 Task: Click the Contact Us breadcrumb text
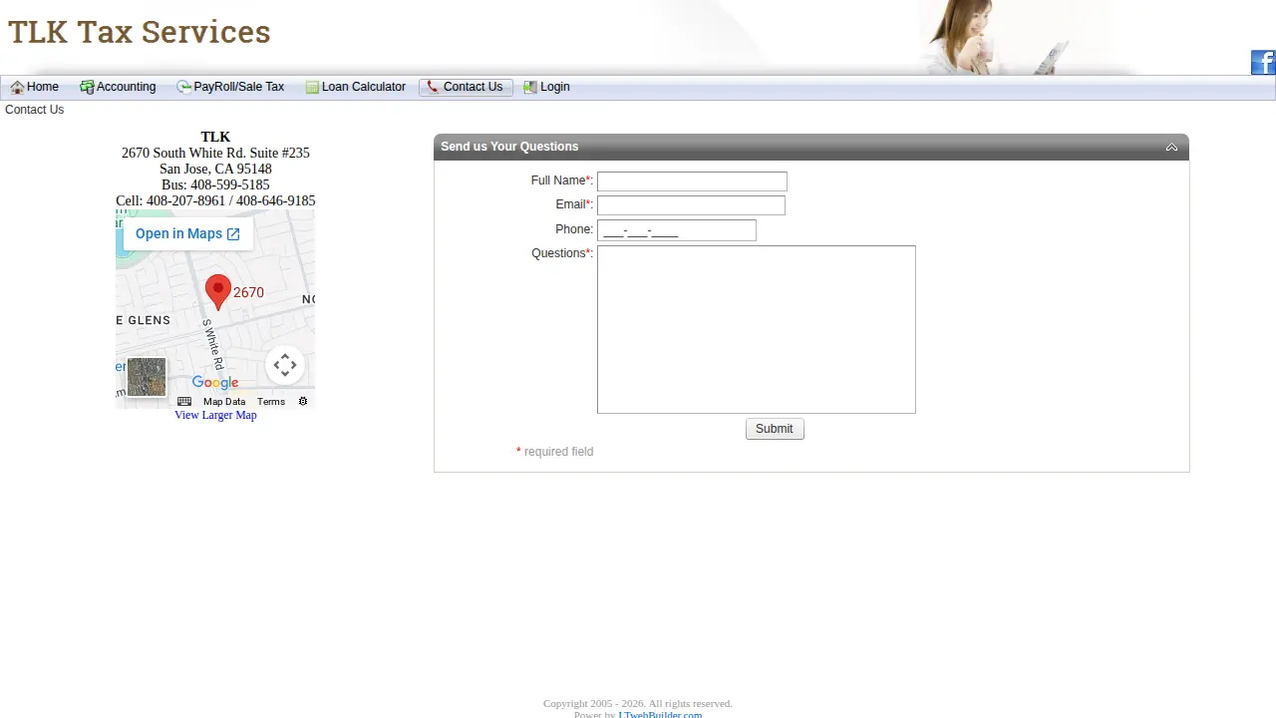pyautogui.click(x=35, y=110)
